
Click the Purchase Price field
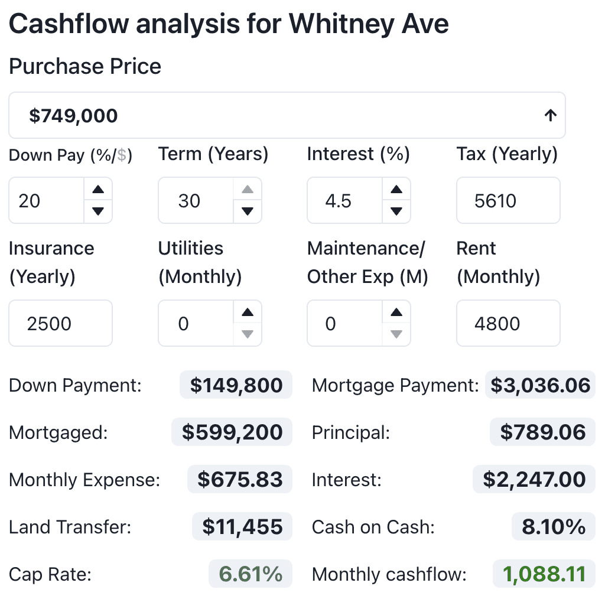coord(278,116)
